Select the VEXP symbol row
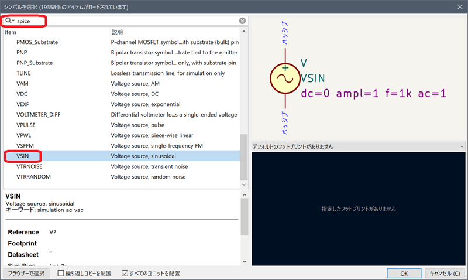Viewport: 468px width, 280px height. click(122, 104)
